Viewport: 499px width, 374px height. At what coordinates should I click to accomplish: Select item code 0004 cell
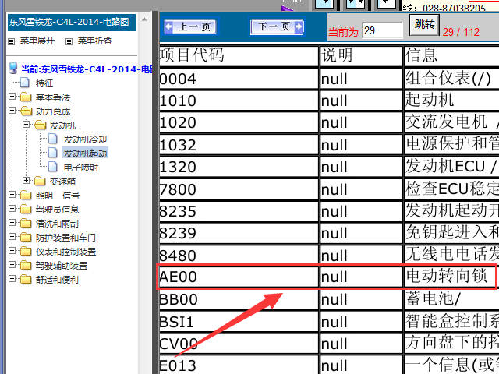(x=239, y=78)
